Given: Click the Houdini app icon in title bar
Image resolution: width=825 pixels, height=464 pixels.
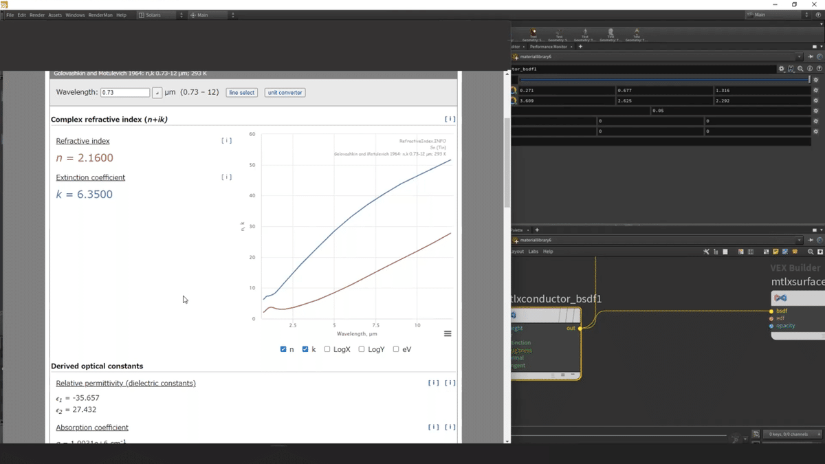Looking at the screenshot, I should coord(4,4).
